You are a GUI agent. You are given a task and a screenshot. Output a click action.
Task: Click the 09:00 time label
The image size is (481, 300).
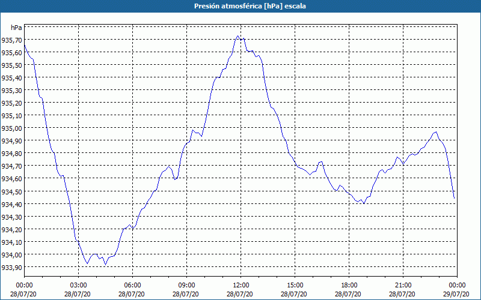(x=186, y=286)
